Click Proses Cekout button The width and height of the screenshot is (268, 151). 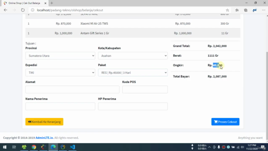pos(225,122)
